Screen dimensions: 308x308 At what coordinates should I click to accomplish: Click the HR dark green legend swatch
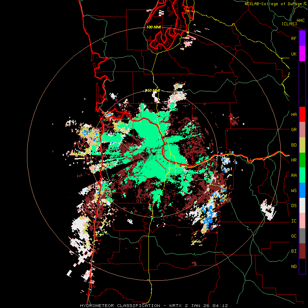coord(302,160)
